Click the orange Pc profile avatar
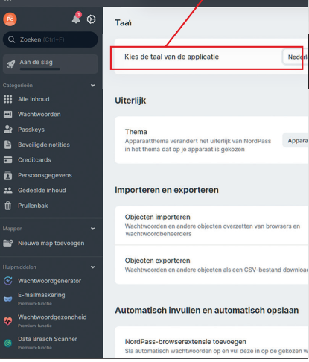The image size is (309, 362). coord(10,19)
